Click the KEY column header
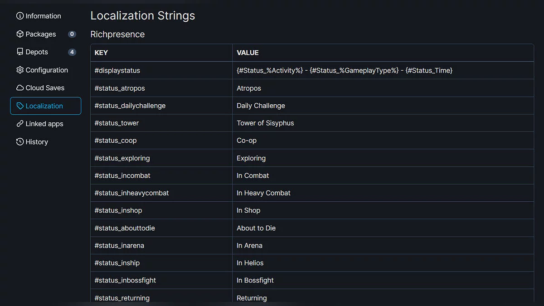 pos(101,53)
